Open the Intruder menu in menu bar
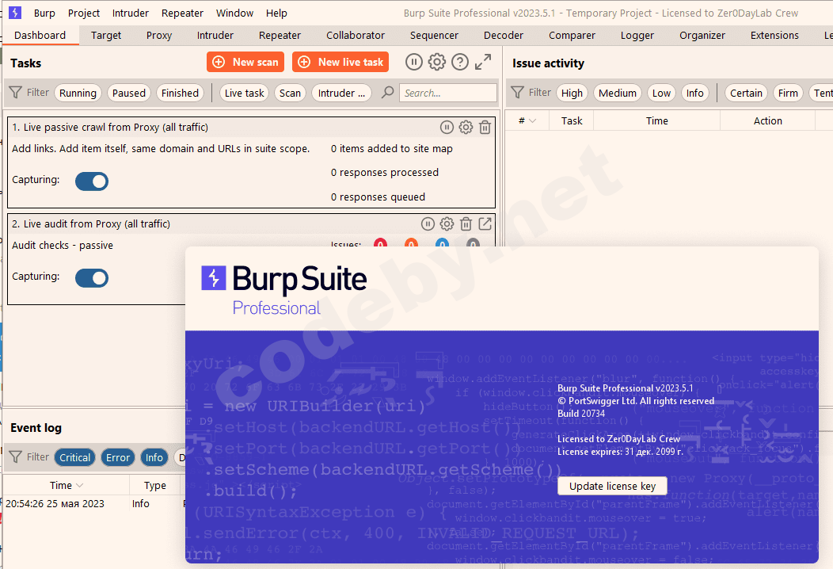The height and width of the screenshot is (569, 833). click(x=131, y=13)
